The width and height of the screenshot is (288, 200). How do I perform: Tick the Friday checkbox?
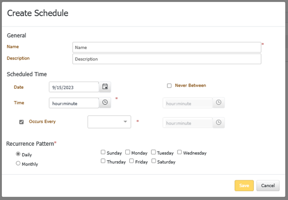tap(132, 161)
